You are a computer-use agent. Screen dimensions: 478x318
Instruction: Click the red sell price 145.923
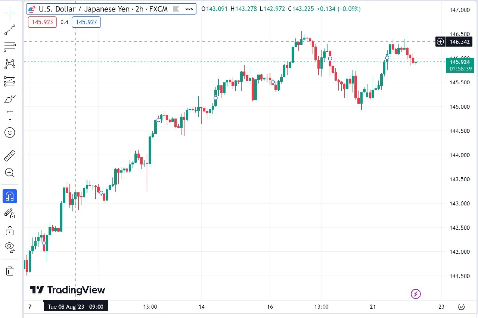42,22
